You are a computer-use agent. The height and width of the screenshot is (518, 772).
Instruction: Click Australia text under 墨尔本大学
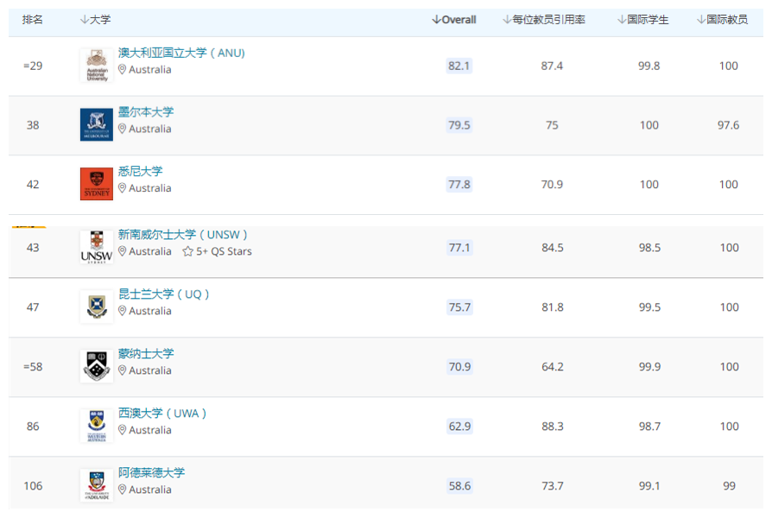150,129
